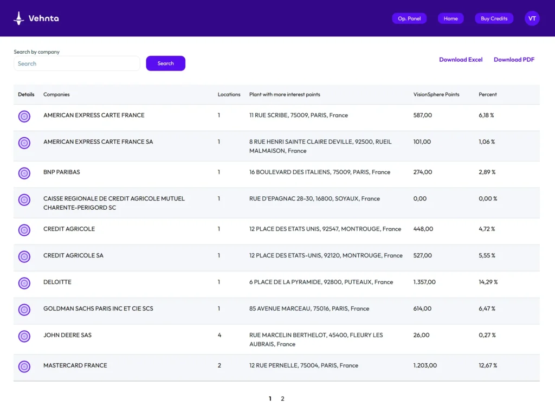Go to Home
The width and height of the screenshot is (555, 412).
450,18
